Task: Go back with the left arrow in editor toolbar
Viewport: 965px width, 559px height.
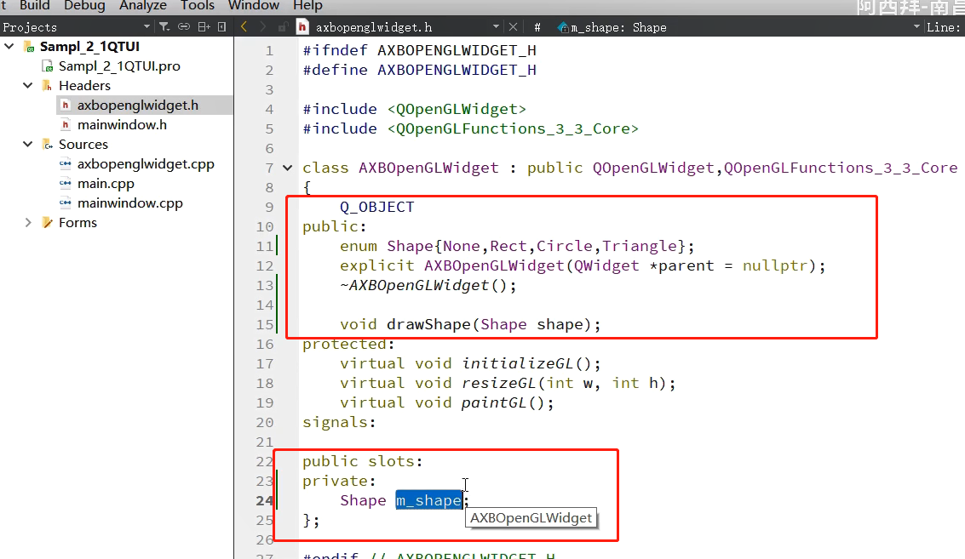Action: [x=244, y=27]
